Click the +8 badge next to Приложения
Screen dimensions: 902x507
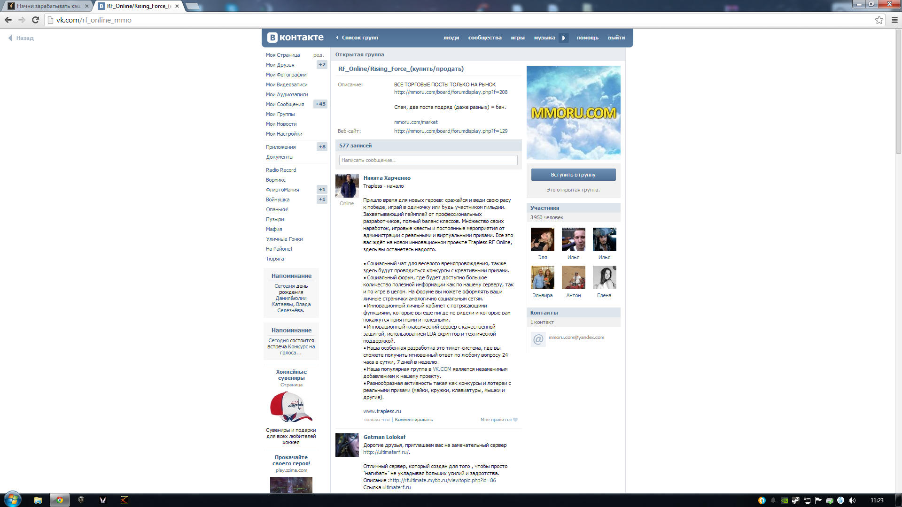[x=322, y=147]
